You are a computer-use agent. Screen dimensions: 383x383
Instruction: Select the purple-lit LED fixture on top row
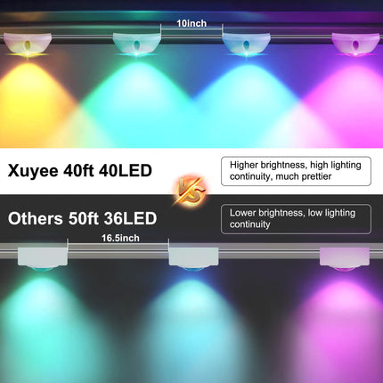355,43
